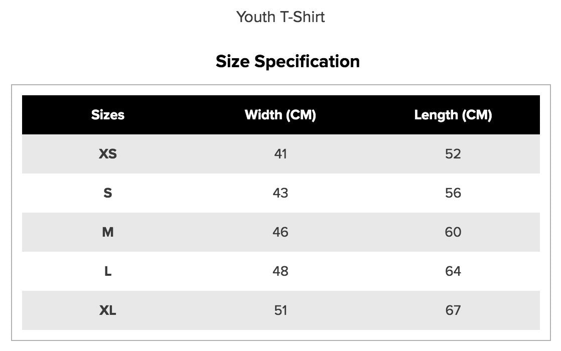Select the XL size row label
The image size is (561, 351).
pyautogui.click(x=108, y=310)
